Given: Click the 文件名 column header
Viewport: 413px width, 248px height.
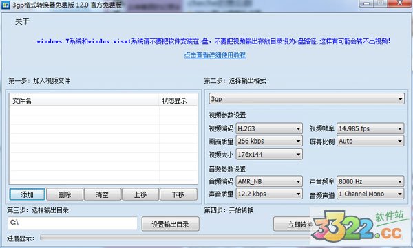Looking at the screenshot, I should pos(84,100).
